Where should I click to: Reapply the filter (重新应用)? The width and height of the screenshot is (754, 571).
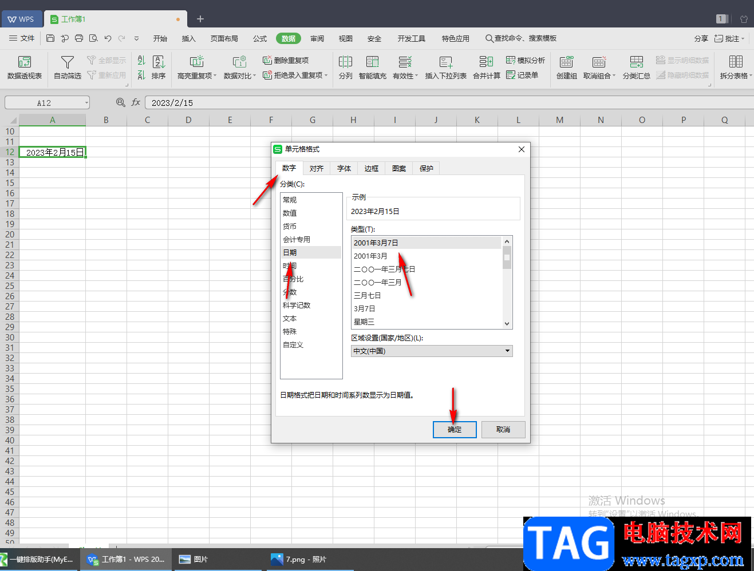106,75
